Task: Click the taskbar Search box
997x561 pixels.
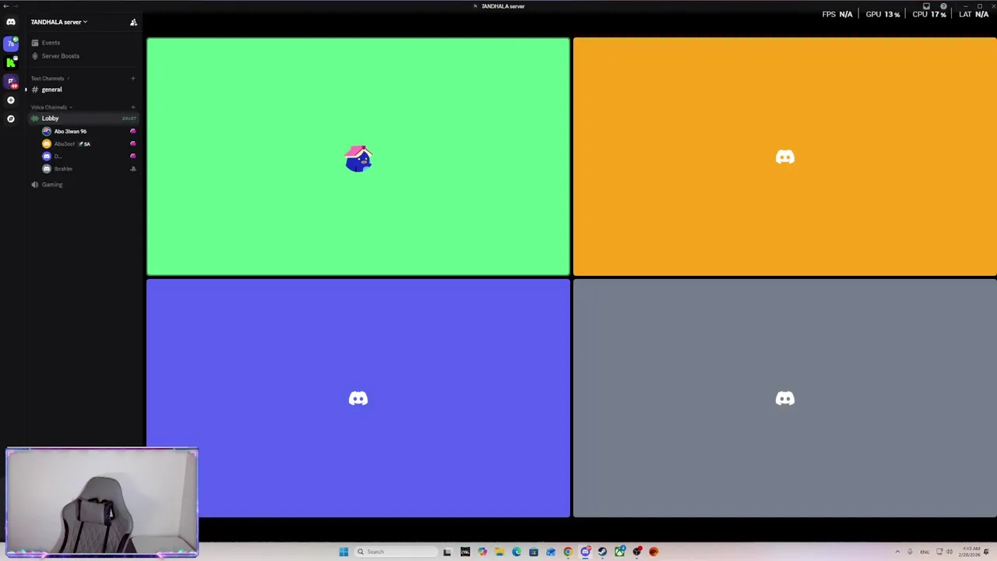Action: (397, 552)
